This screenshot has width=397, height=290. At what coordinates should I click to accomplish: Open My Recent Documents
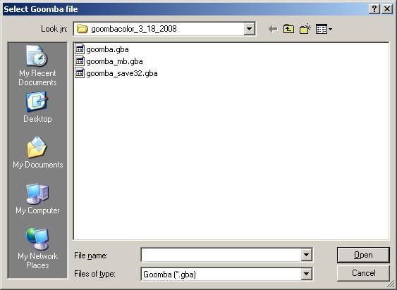point(37,65)
